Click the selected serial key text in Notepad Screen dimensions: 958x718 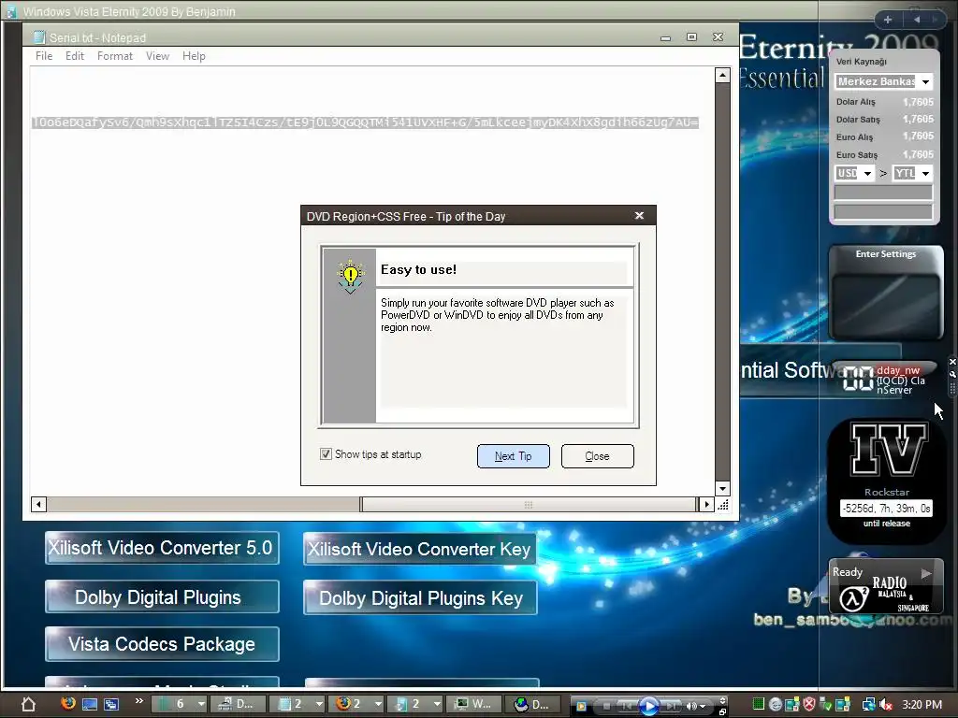[365, 122]
